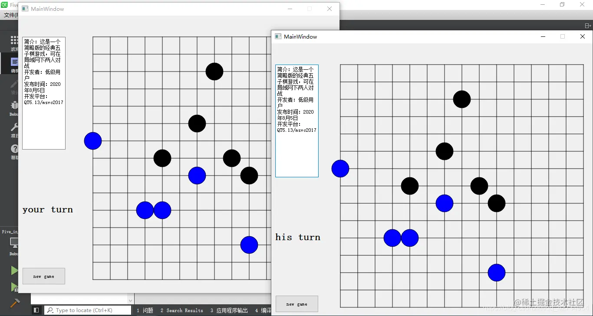Click the green Run button in Qt Creator

point(14,270)
